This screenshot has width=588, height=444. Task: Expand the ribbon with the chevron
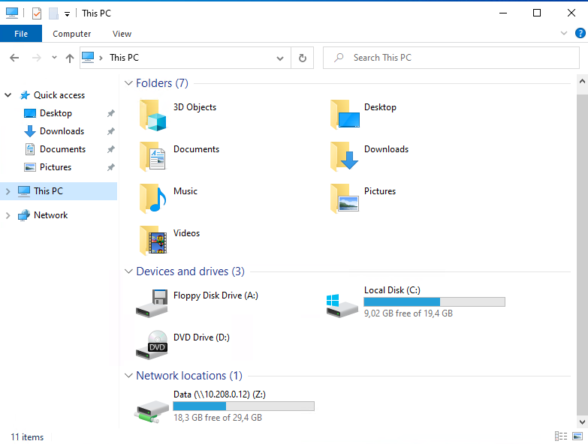(564, 33)
